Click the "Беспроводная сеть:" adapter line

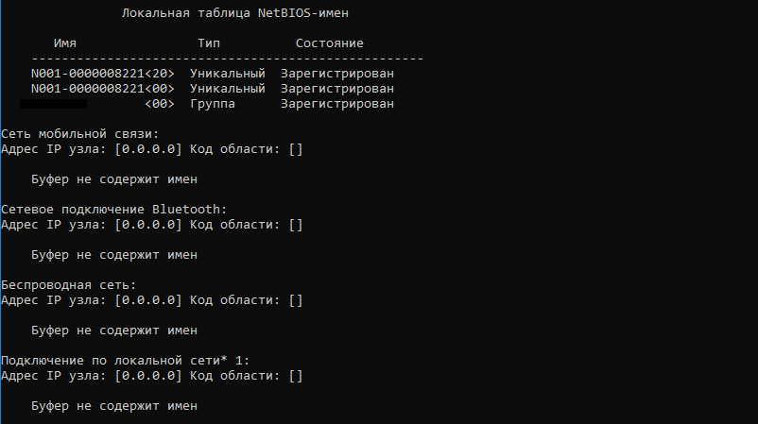69,285
